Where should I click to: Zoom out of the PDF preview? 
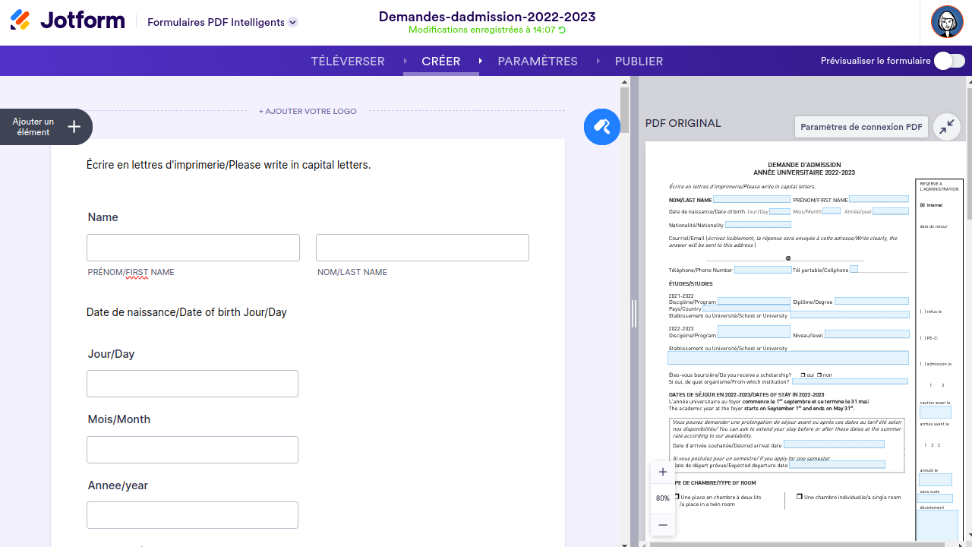tap(663, 525)
